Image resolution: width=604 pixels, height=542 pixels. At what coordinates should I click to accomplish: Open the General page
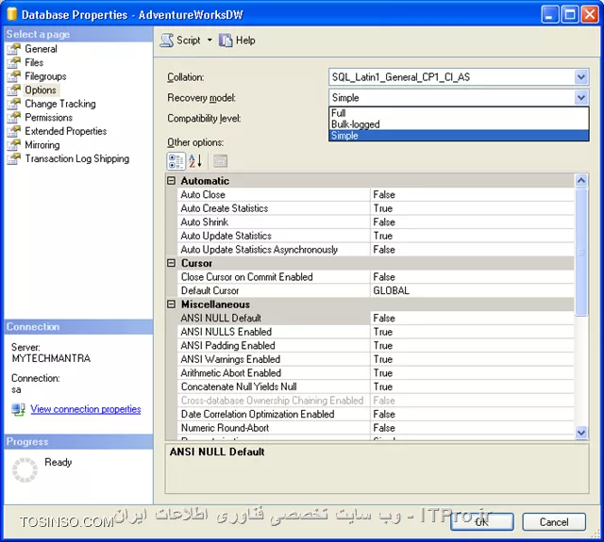41,49
